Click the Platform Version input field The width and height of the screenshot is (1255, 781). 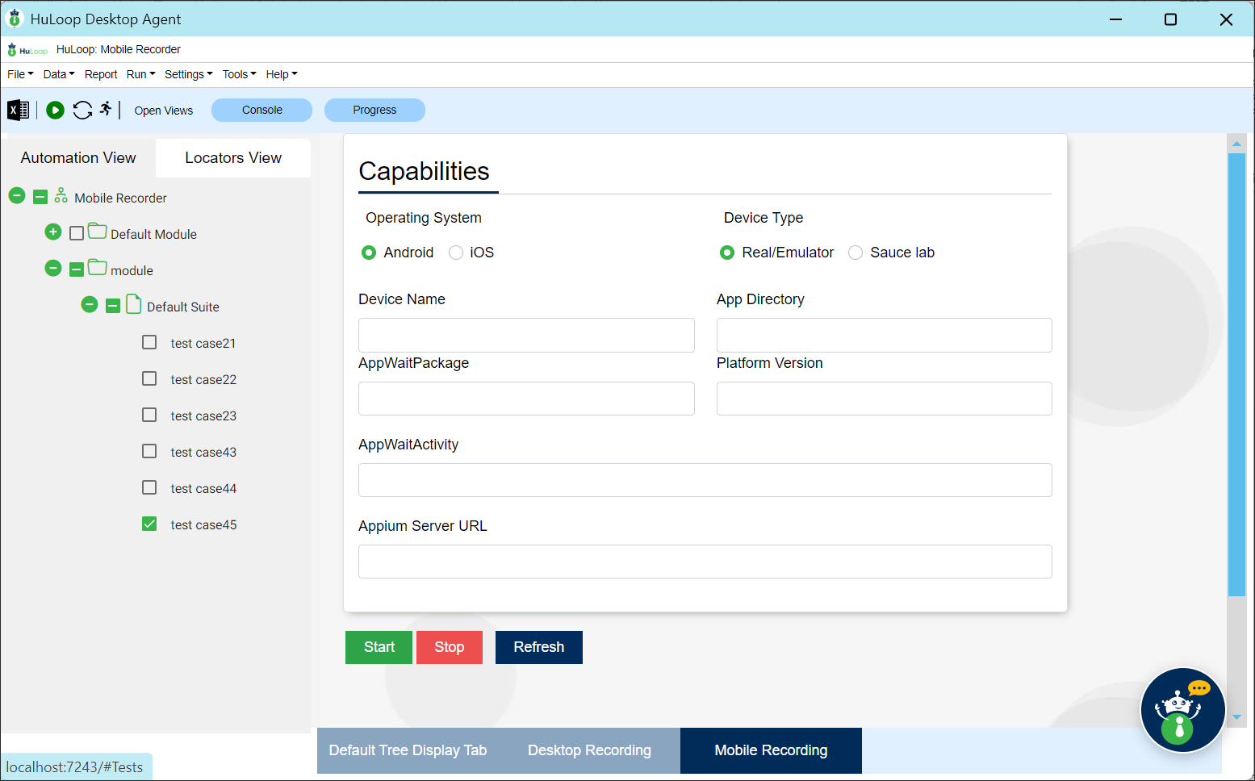click(885, 399)
